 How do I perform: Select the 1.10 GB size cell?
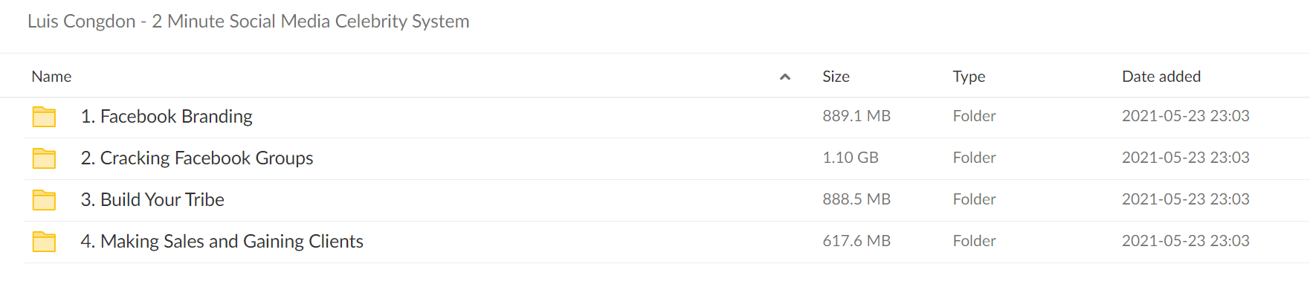coord(851,158)
